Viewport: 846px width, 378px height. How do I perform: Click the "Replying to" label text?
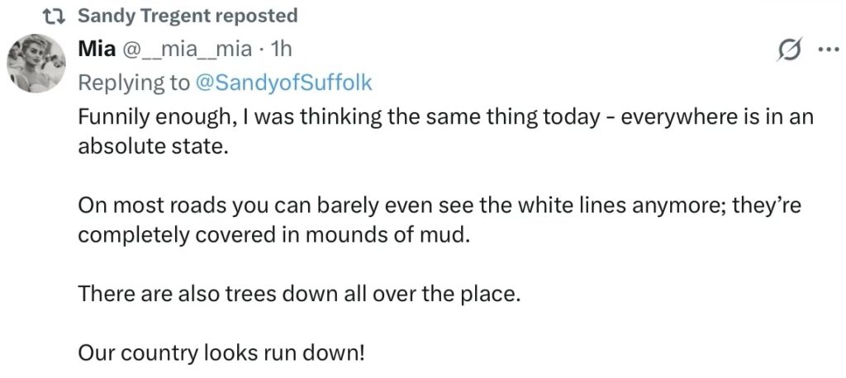133,83
